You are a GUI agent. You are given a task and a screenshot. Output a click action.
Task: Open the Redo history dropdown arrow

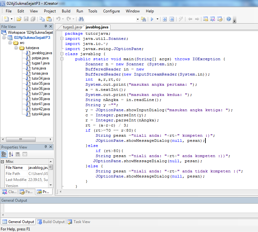[x=73, y=19]
